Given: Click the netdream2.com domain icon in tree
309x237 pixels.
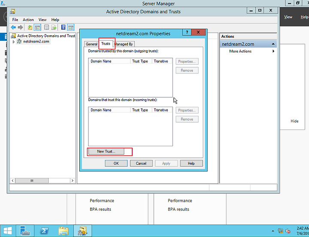Looking at the screenshot, I should click(19, 41).
